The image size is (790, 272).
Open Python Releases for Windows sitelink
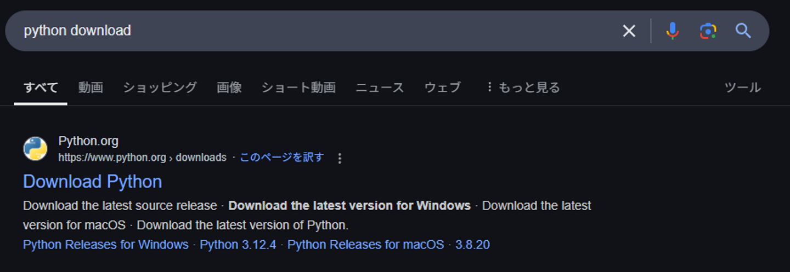point(106,245)
